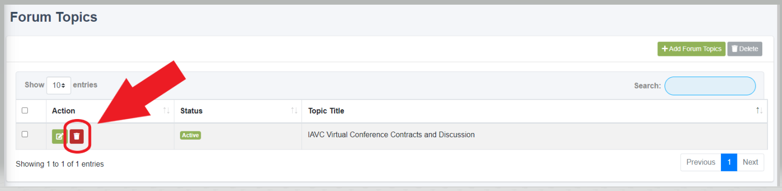
Task: Click Add Forum Topics button
Action: [x=691, y=49]
